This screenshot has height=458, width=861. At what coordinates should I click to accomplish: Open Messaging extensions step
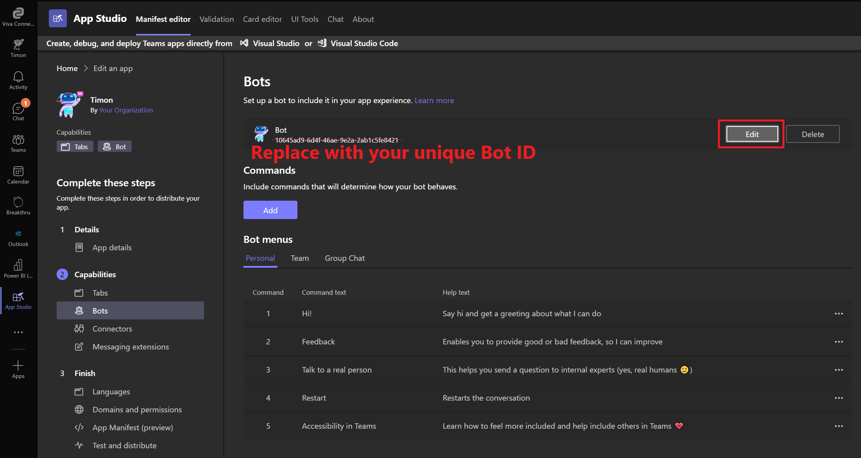click(x=131, y=347)
